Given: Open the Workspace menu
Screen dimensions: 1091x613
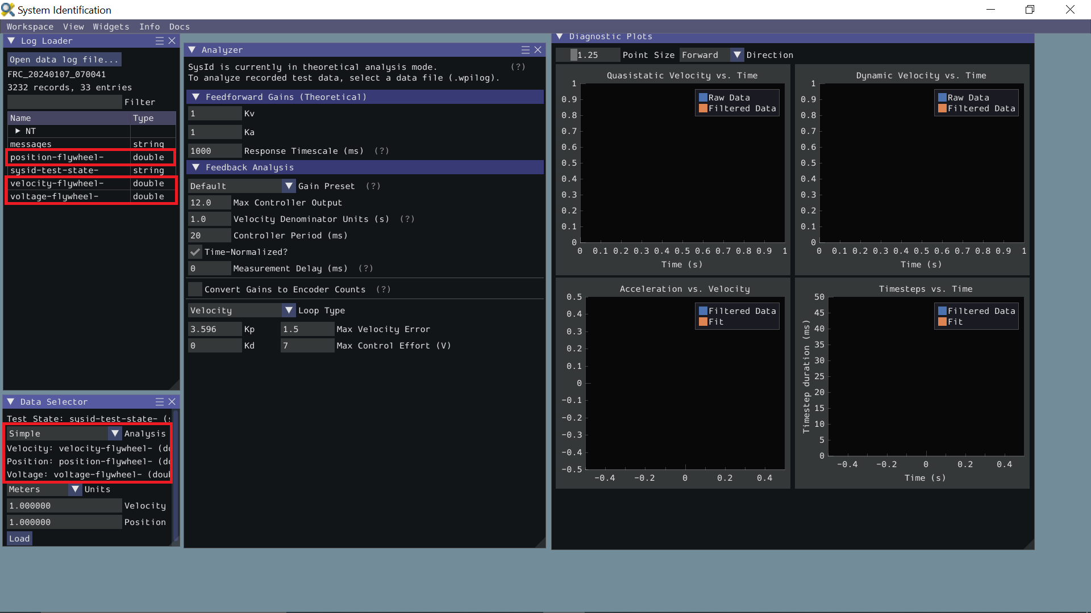Looking at the screenshot, I should (x=30, y=27).
